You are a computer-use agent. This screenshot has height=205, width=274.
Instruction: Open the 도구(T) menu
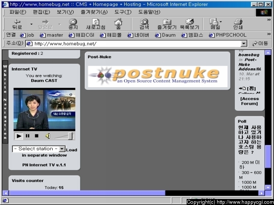123,12
